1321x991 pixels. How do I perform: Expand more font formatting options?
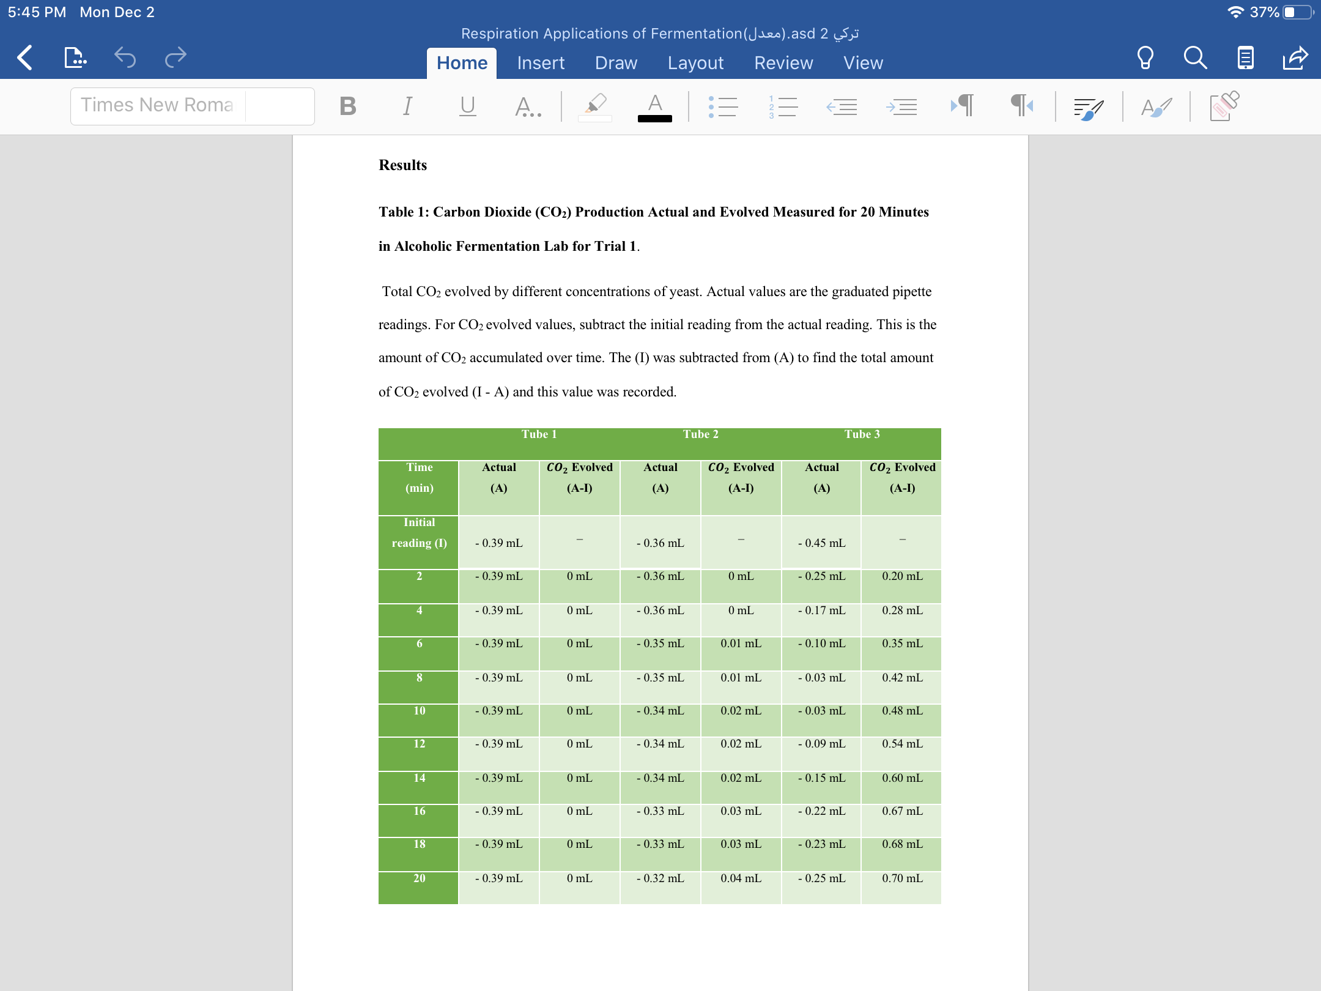click(527, 106)
